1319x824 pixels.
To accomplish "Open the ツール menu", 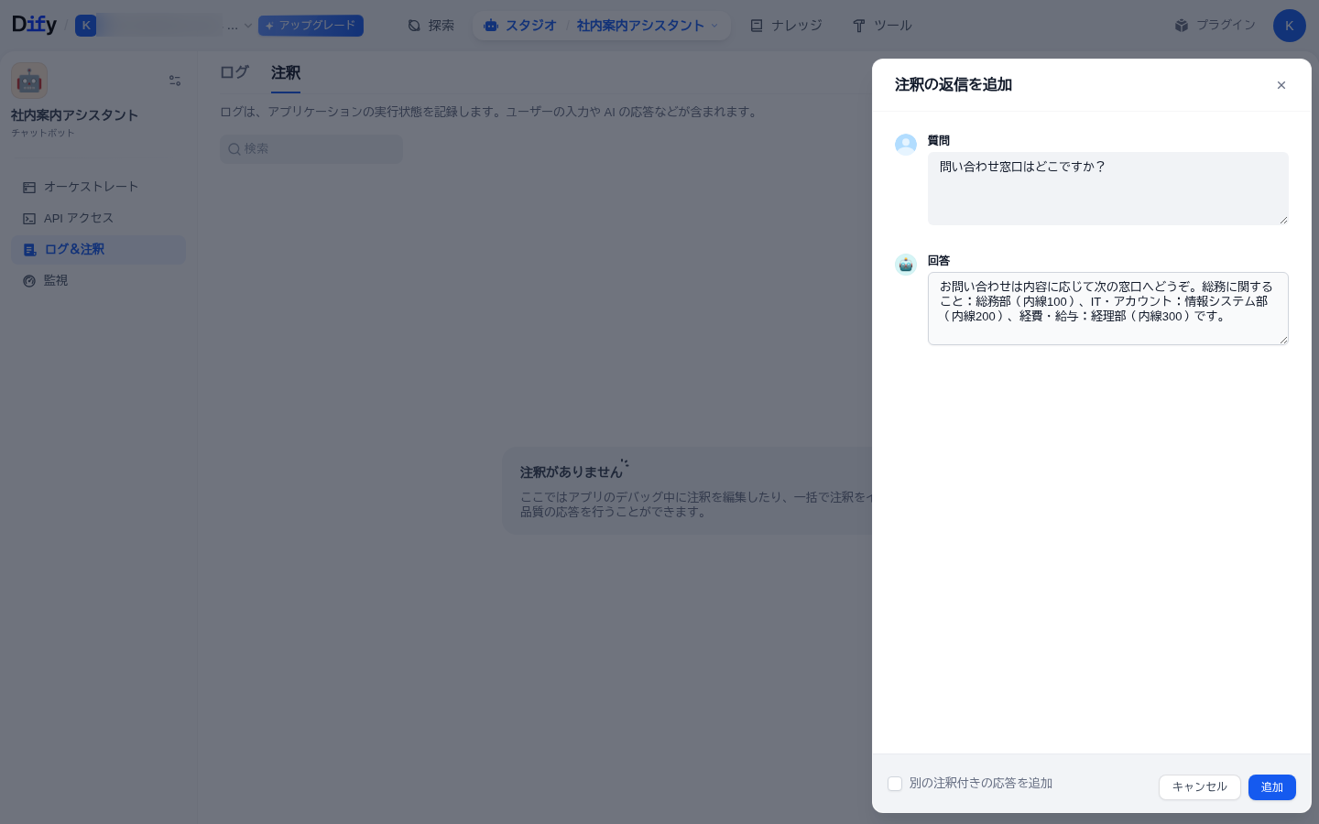I will pos(882,26).
